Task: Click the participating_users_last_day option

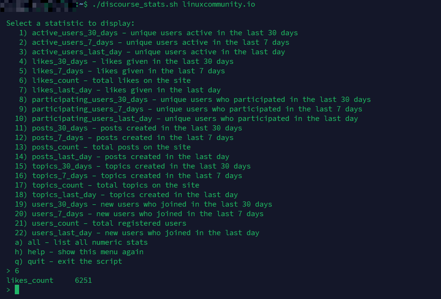Action: point(195,119)
